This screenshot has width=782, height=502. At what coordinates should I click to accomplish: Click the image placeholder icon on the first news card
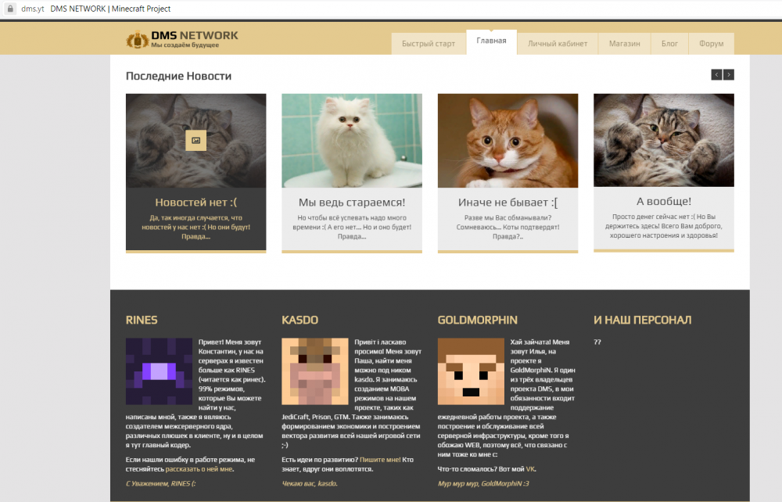tap(195, 142)
